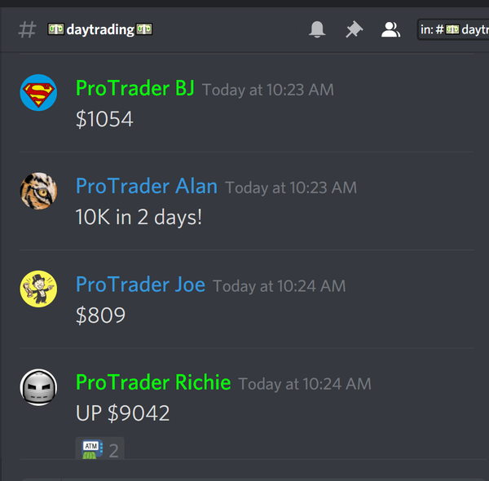Open ProTrader Alan's tiger avatar
This screenshot has height=481, width=489.
[38, 191]
